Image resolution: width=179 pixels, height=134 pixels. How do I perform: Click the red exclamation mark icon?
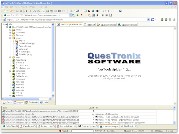pyautogui.click(x=82, y=15)
